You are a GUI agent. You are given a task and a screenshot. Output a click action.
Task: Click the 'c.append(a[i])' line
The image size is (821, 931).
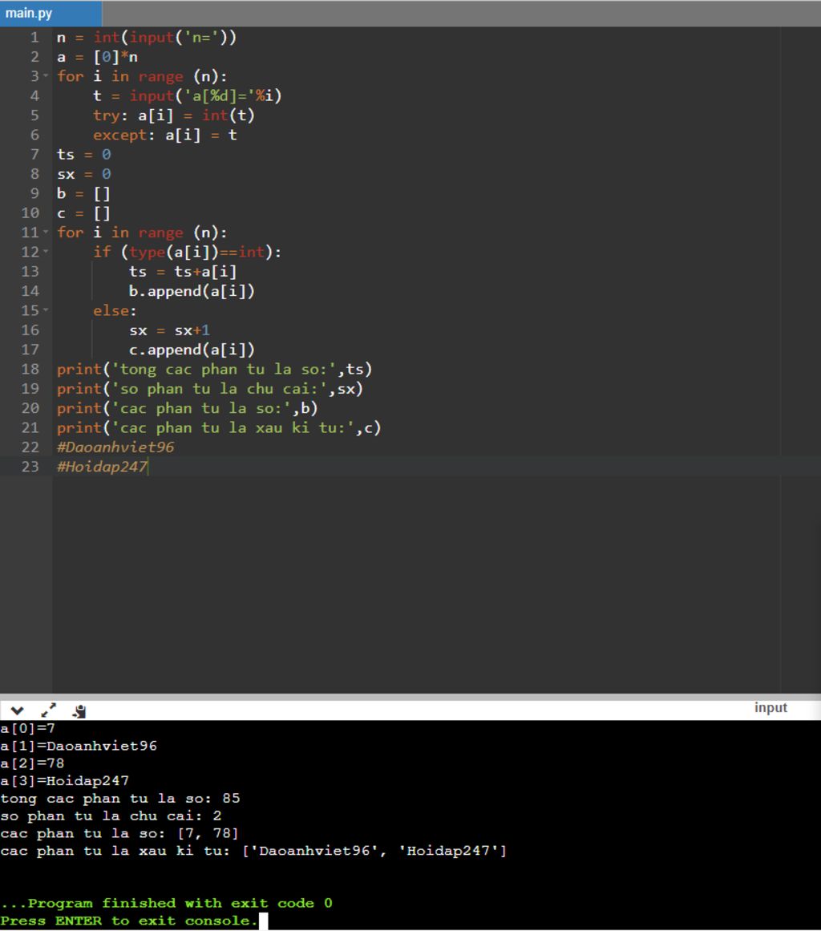coord(192,350)
